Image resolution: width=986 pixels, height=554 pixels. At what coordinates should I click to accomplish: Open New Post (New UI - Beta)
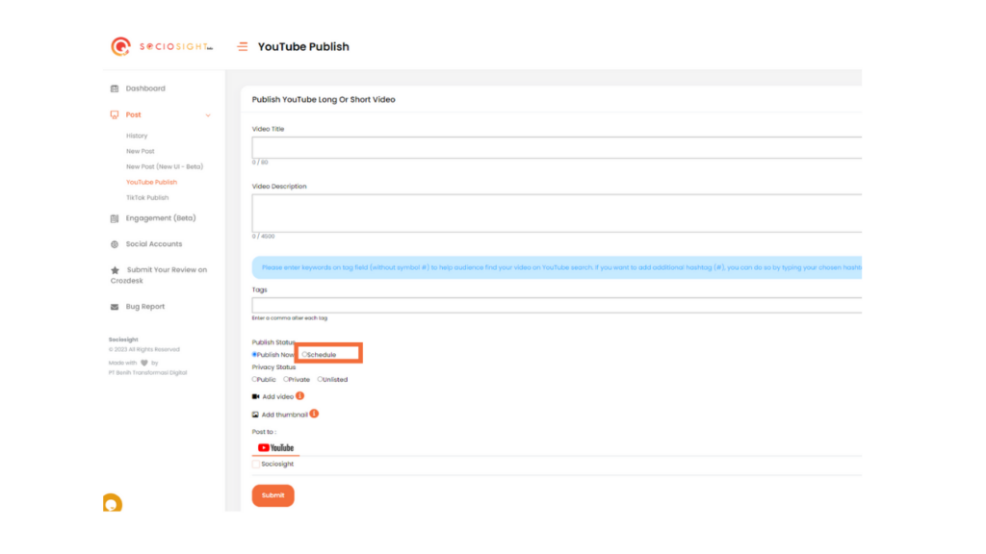(x=165, y=167)
